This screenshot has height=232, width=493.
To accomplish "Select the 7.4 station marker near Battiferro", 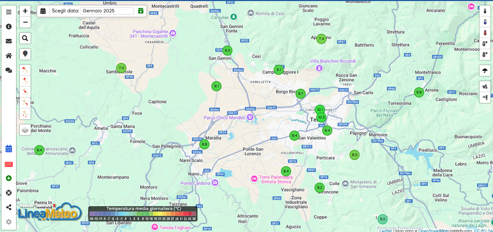I will point(321,39).
